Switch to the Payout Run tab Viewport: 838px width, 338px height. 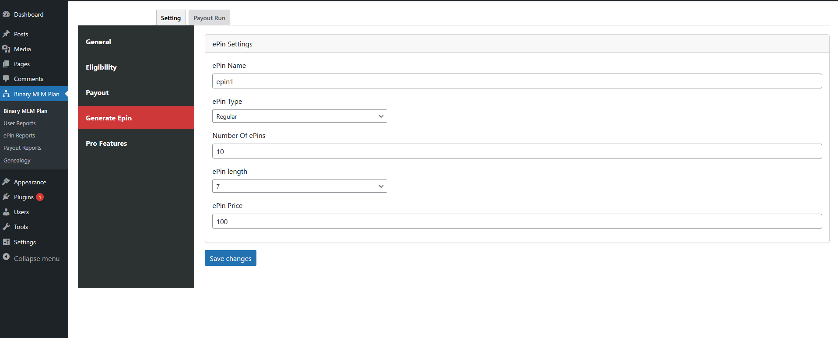point(209,18)
